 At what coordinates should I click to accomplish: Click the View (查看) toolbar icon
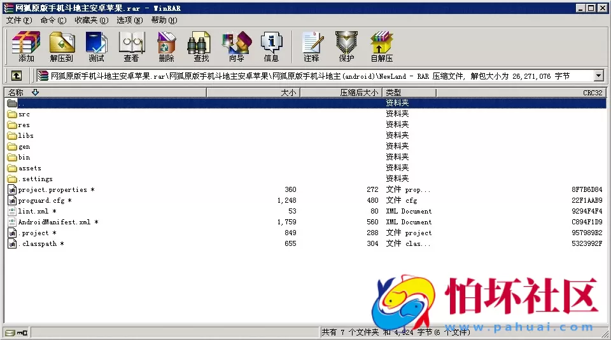[131, 46]
